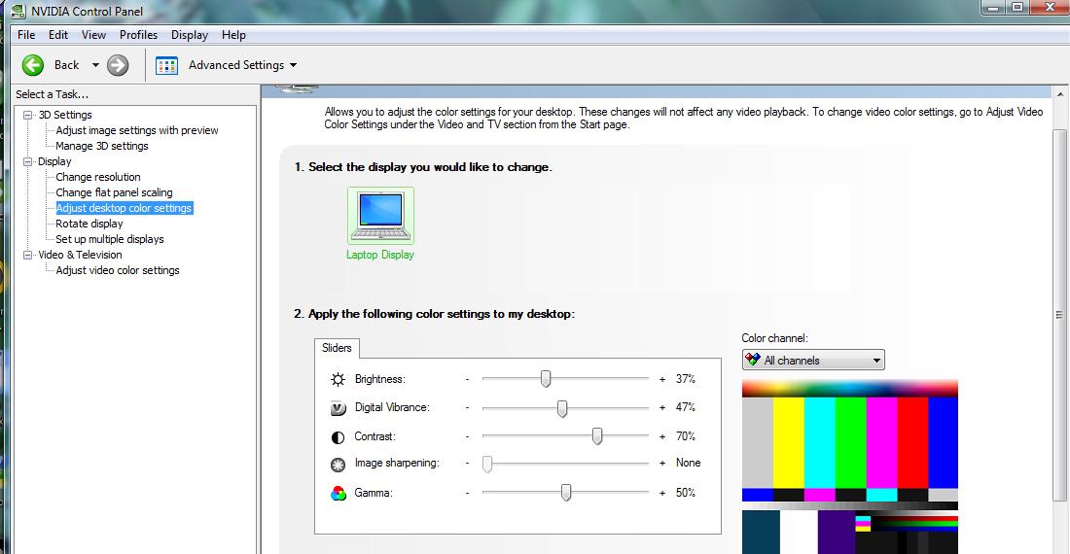Select Adjust desktop color settings
The image size is (1070, 554).
(125, 208)
